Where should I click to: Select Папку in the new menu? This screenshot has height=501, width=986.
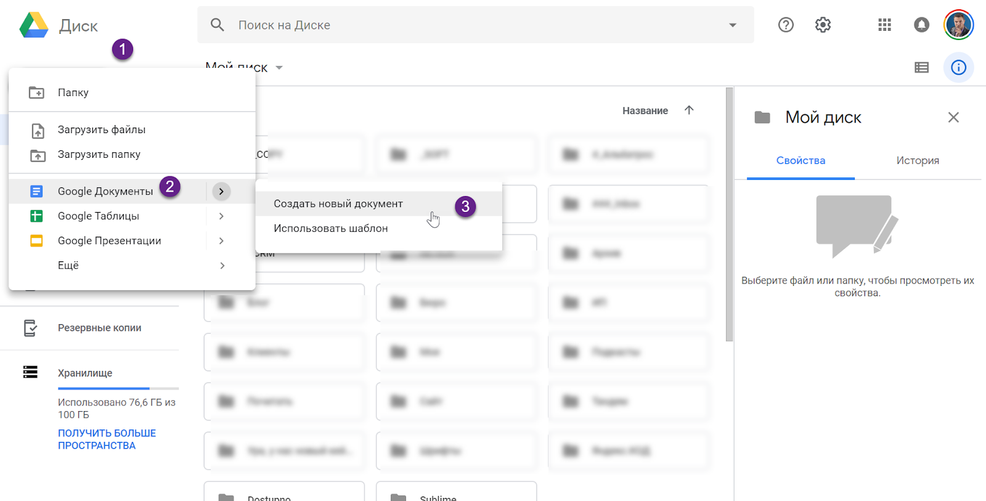132,92
